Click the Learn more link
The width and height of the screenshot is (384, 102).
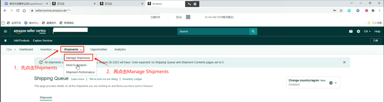point(78,79)
